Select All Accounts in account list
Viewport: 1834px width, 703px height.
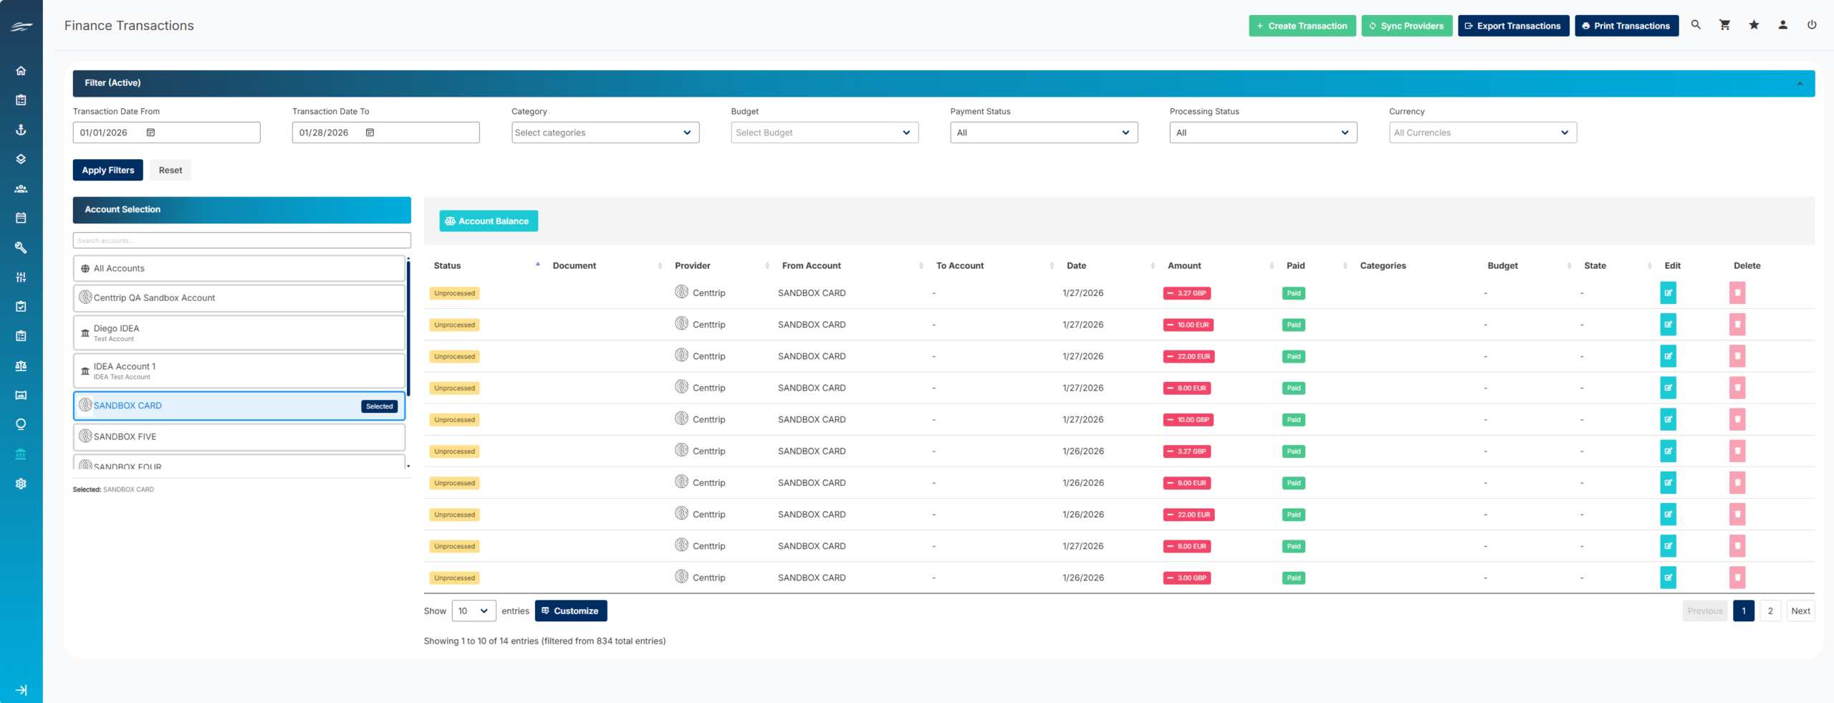pos(239,269)
